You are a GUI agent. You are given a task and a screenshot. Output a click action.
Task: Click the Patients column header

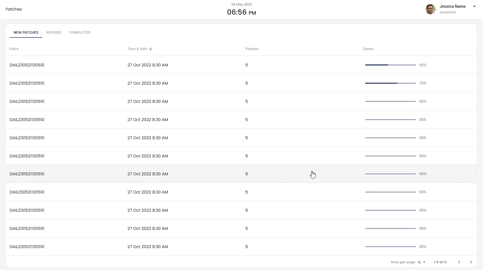252,49
